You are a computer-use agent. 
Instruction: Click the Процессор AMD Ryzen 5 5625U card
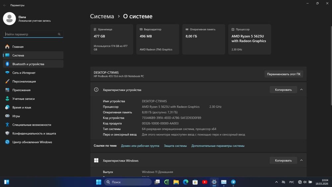click(x=250, y=39)
